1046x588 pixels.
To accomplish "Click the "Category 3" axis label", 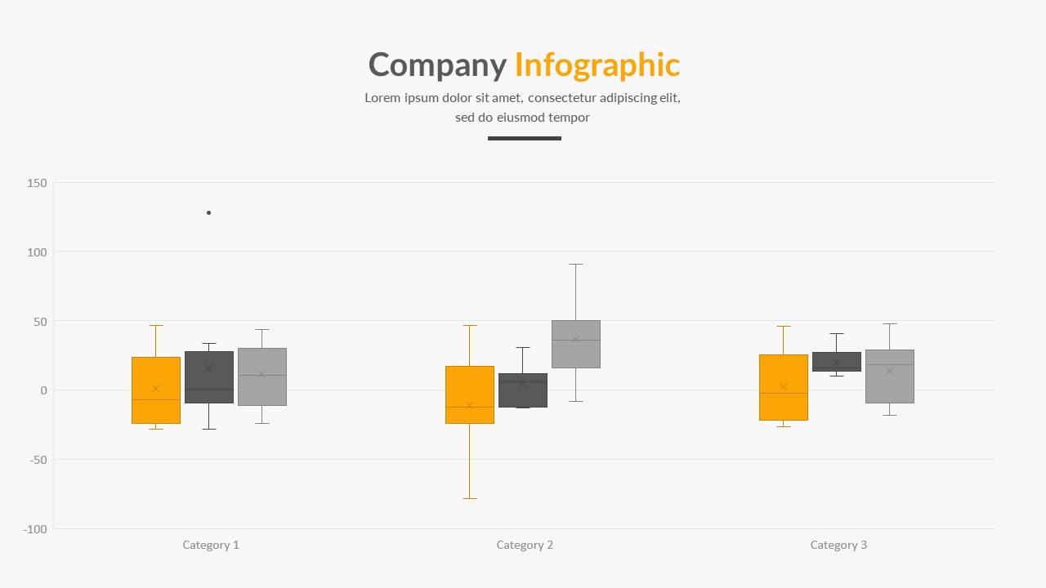I will click(x=838, y=545).
